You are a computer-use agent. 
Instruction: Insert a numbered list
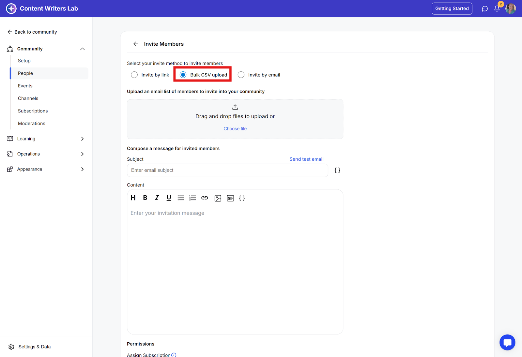click(x=192, y=198)
